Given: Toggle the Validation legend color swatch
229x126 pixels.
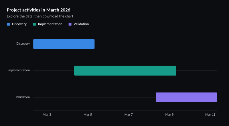Looking at the screenshot, I should pos(70,24).
